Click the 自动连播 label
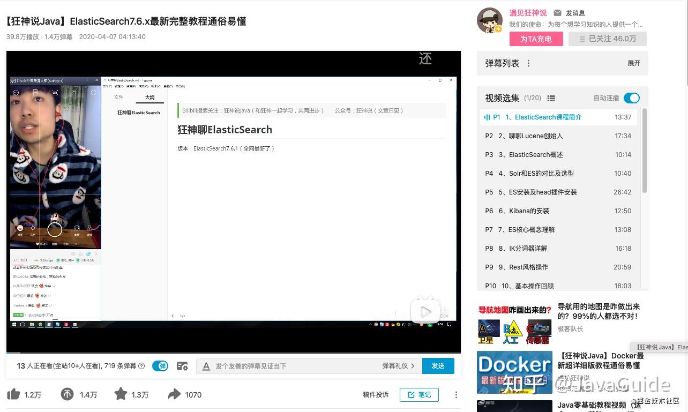 click(x=606, y=98)
